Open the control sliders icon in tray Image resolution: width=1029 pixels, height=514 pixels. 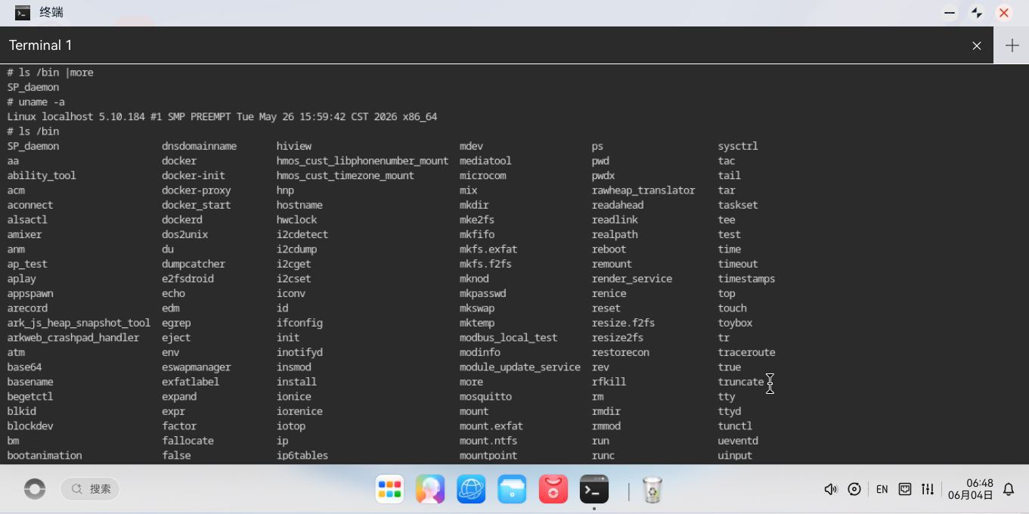[928, 489]
